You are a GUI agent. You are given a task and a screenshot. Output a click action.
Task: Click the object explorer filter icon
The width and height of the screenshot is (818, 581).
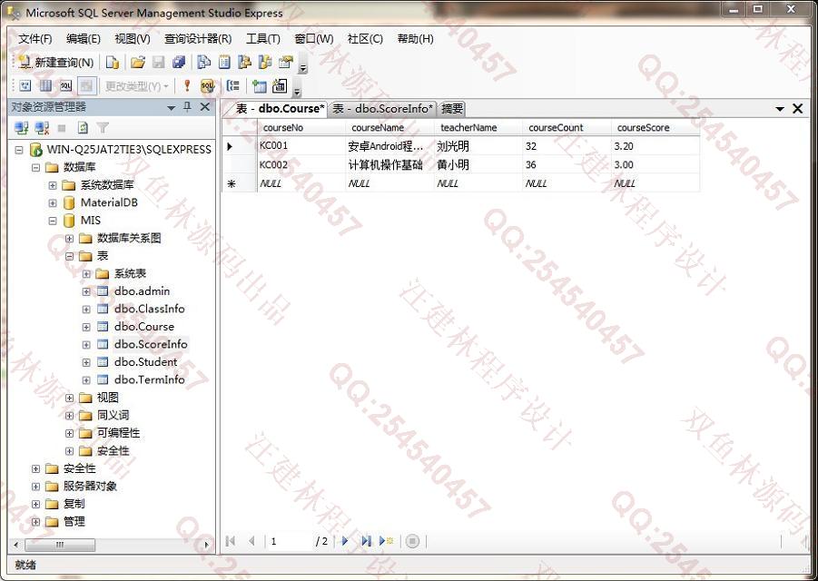pyautogui.click(x=103, y=128)
